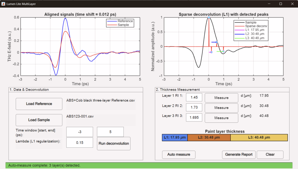The image size is (298, 169).
Task: Click the MATLAB app icon in title bar
Action: pyautogui.click(x=3, y=4)
